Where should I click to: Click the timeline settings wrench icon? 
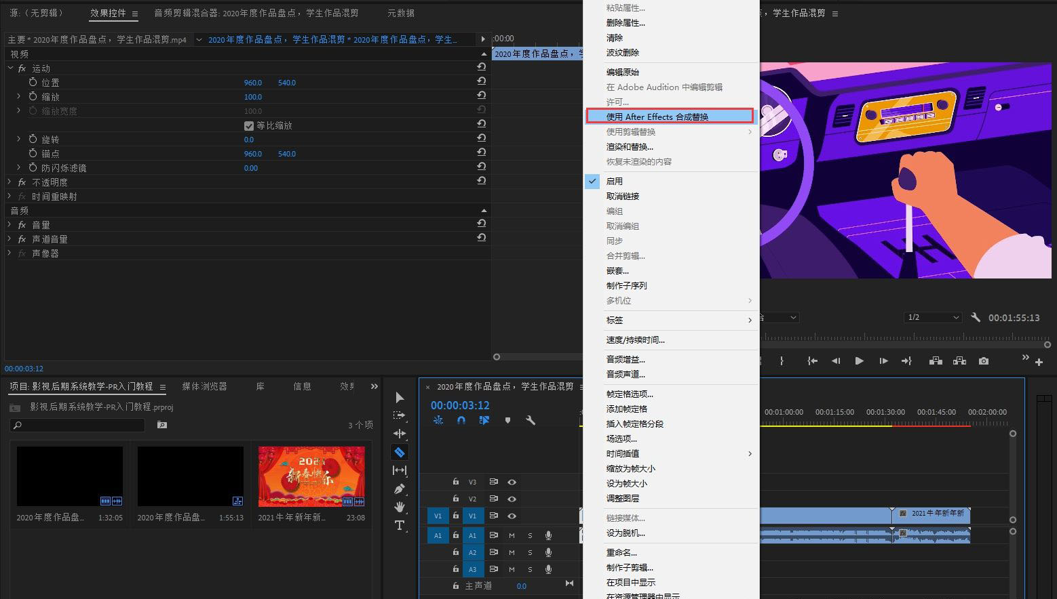531,420
